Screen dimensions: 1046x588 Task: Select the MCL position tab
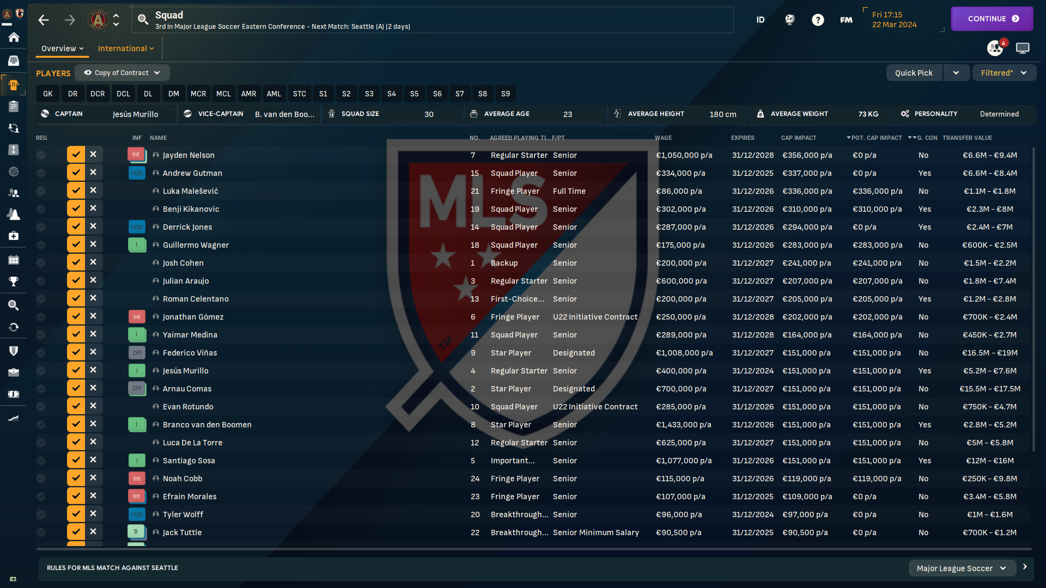click(x=223, y=94)
